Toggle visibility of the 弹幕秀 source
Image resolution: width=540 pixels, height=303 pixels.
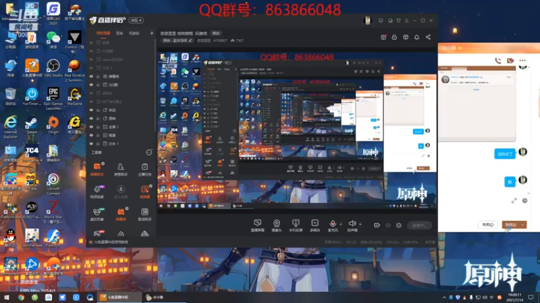tap(91, 76)
